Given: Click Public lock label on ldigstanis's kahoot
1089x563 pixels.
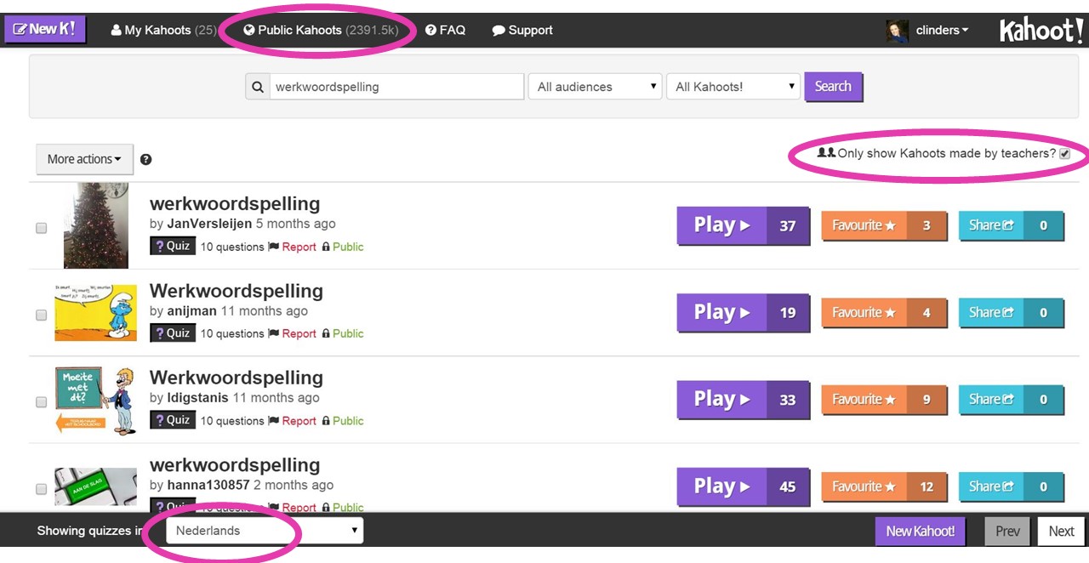Looking at the screenshot, I should click(342, 420).
